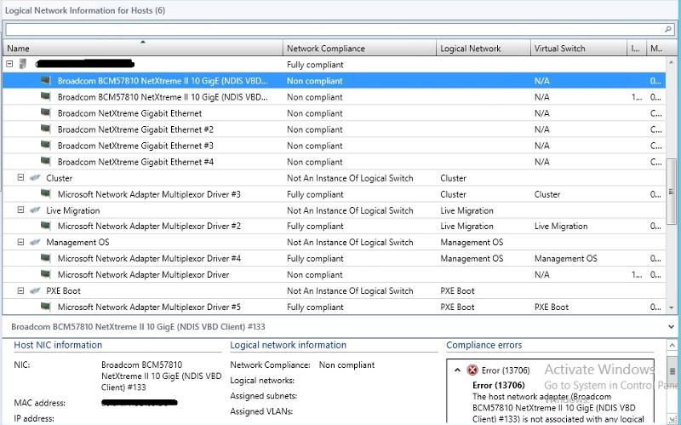Viewport: 681px width, 425px height.
Task: Sort by the Virtual Switch column header
Action: tap(579, 49)
